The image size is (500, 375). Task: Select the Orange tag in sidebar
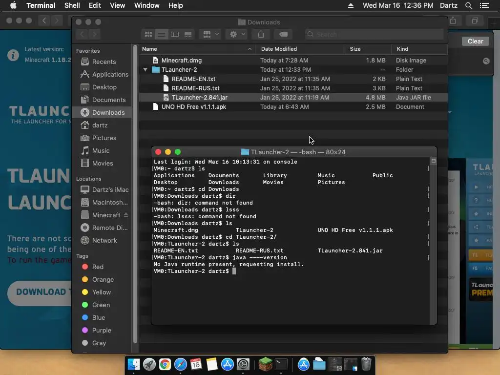point(98,280)
